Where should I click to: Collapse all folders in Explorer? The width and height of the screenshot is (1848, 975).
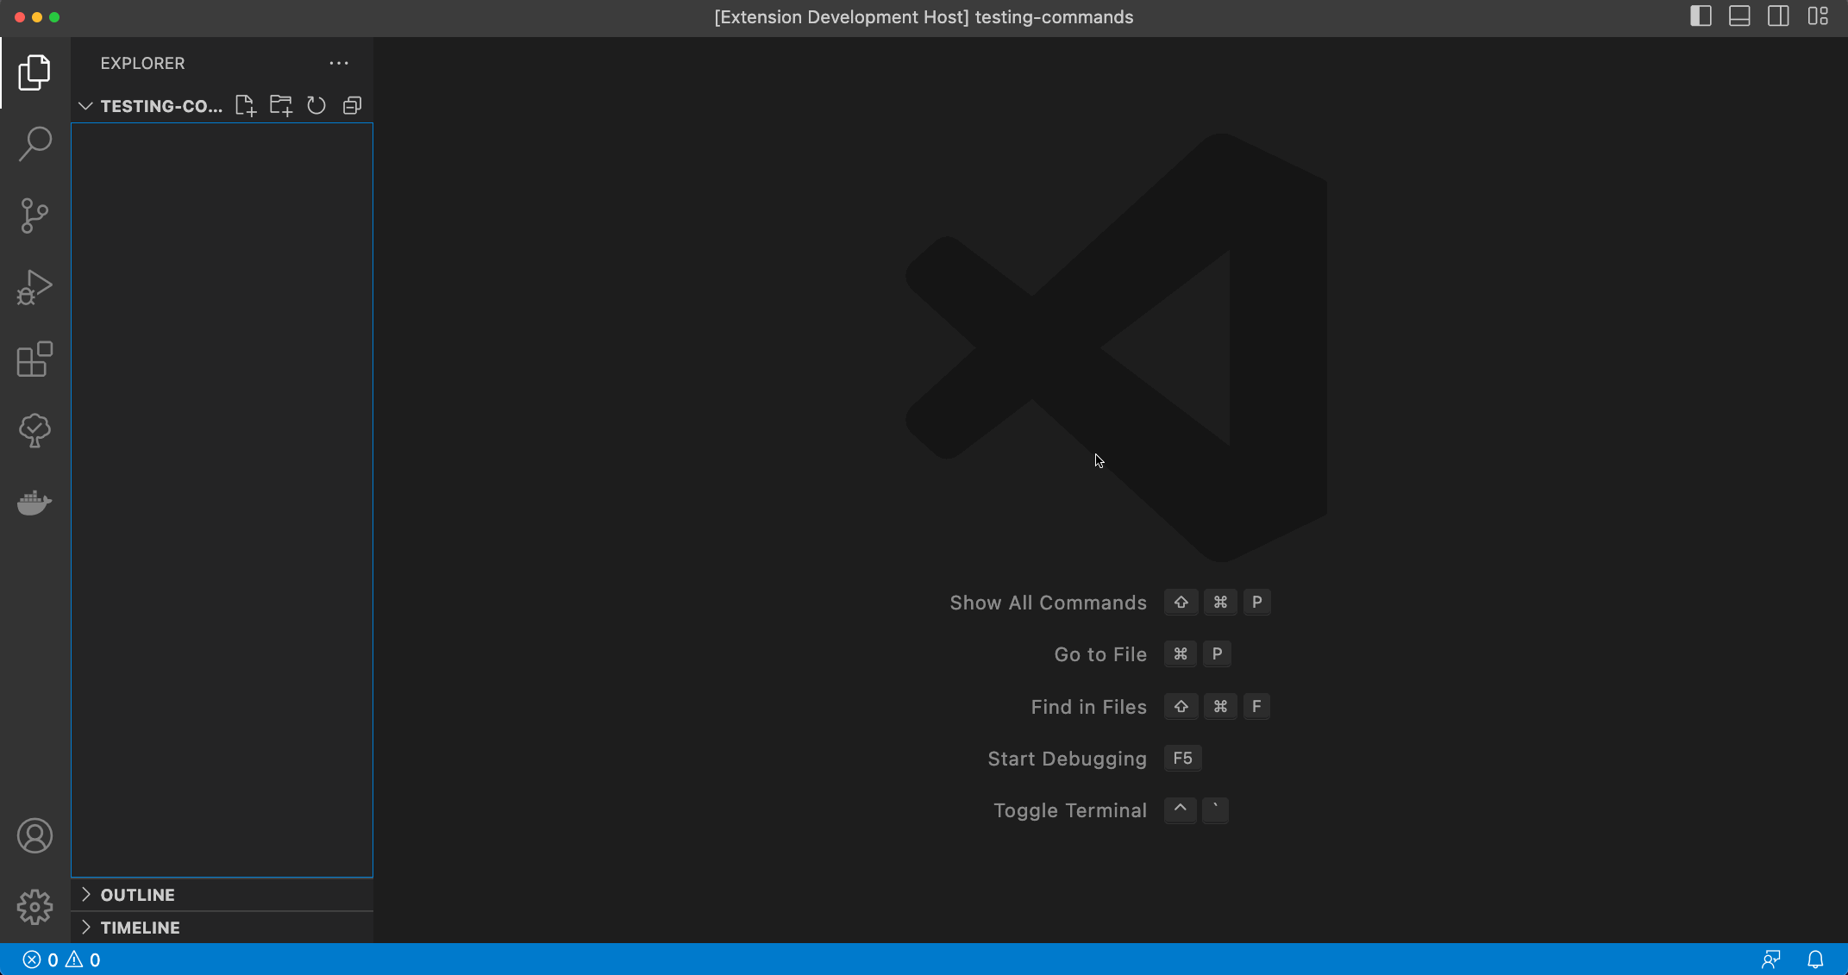click(352, 106)
